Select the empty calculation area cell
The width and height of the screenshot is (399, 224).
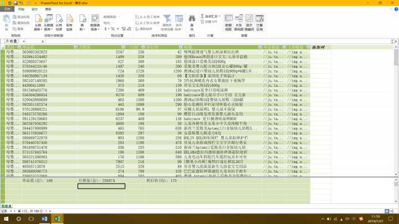101,186
